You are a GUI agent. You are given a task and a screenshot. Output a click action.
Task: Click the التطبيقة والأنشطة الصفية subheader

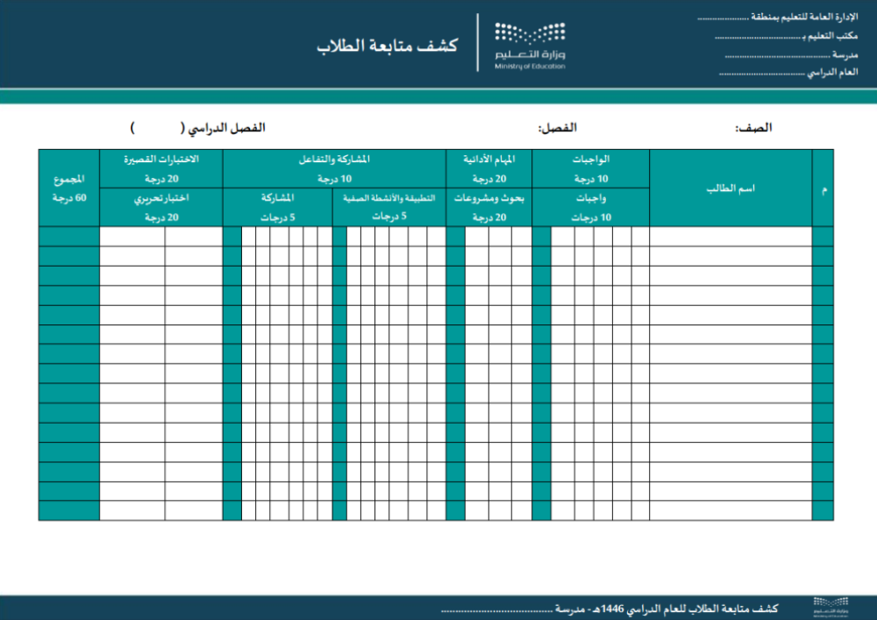point(389,207)
